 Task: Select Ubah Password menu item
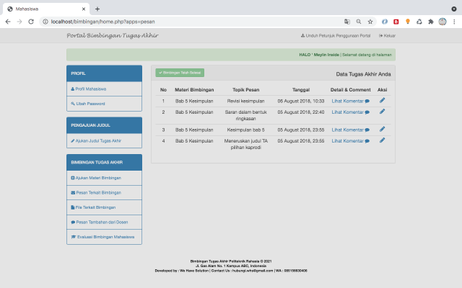(88, 104)
